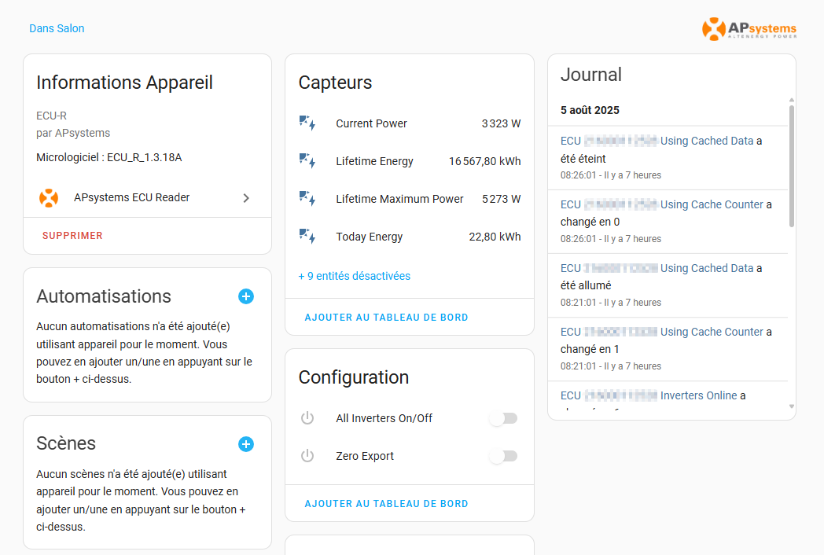Click the Journal card heading
824x555 pixels.
click(x=590, y=75)
